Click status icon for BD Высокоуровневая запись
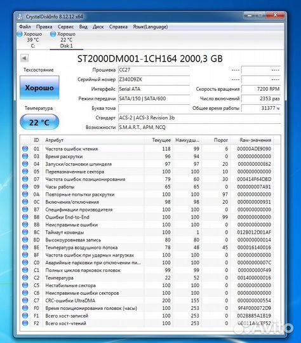The width and height of the screenshot is (301, 343). coord(25,239)
